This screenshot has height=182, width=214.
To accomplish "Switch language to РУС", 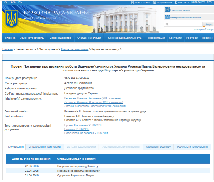I will pyautogui.click(x=20, y=2).
